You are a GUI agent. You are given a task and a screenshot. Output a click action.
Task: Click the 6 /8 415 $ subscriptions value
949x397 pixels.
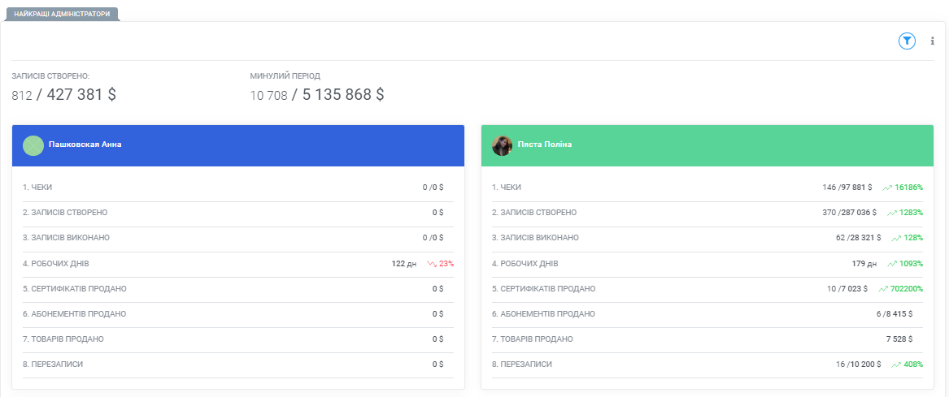point(894,313)
